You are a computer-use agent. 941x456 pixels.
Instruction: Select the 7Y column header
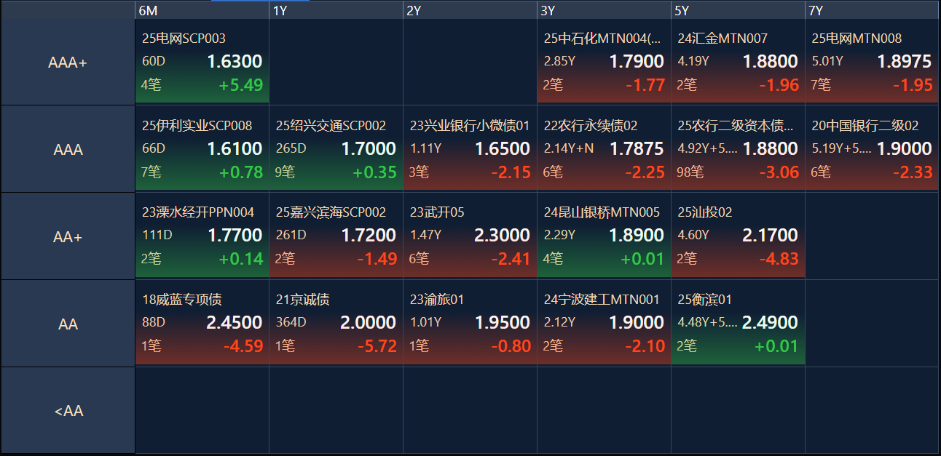tap(872, 10)
